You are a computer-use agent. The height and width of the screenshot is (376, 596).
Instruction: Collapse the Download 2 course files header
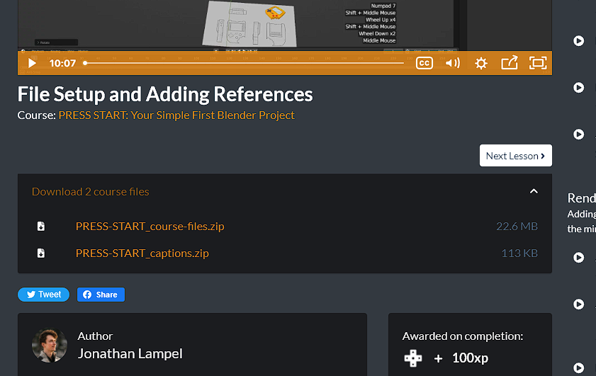(91, 192)
